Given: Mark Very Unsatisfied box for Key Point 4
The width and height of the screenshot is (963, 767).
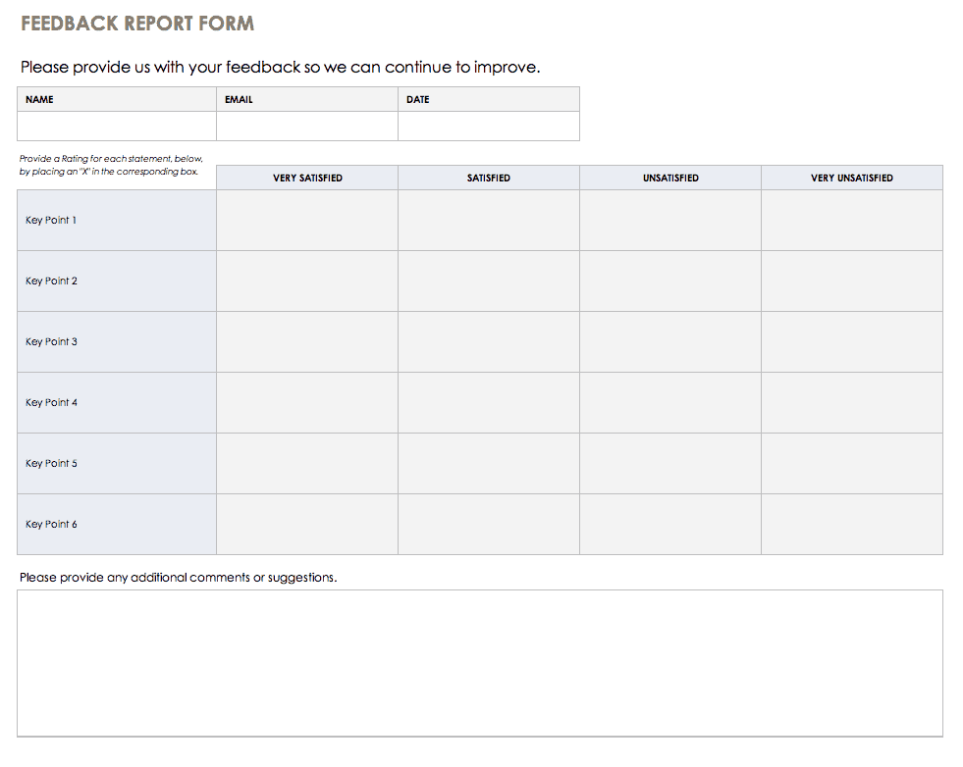Looking at the screenshot, I should pyautogui.click(x=851, y=403).
